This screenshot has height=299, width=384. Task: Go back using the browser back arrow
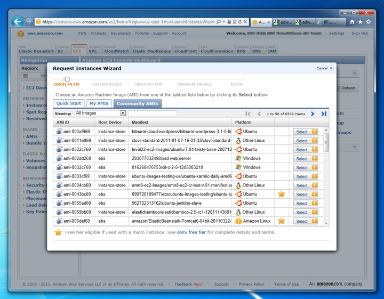pyautogui.click(x=17, y=22)
